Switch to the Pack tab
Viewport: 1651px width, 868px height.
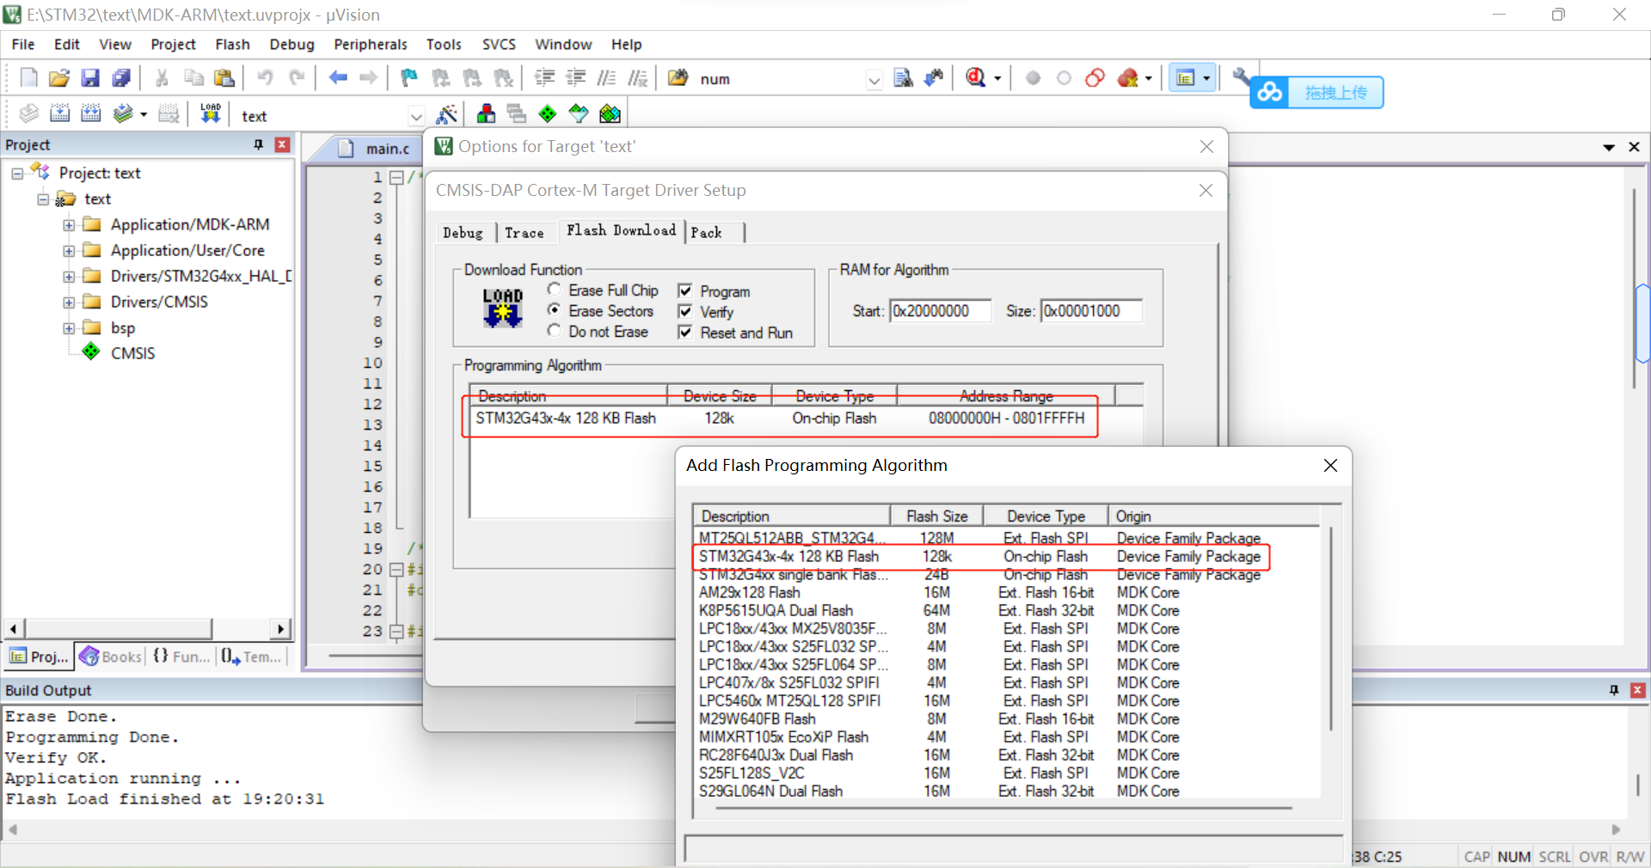[x=706, y=233]
